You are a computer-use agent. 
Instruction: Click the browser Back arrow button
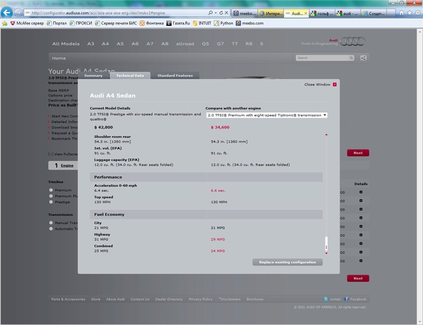pos(7,12)
